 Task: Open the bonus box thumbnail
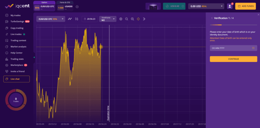pos(153,6)
